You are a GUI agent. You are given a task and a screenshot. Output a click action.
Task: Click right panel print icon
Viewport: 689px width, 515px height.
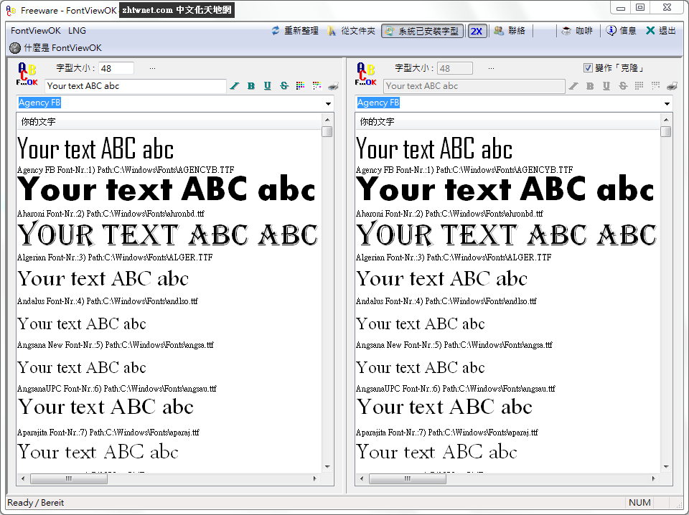tap(672, 86)
